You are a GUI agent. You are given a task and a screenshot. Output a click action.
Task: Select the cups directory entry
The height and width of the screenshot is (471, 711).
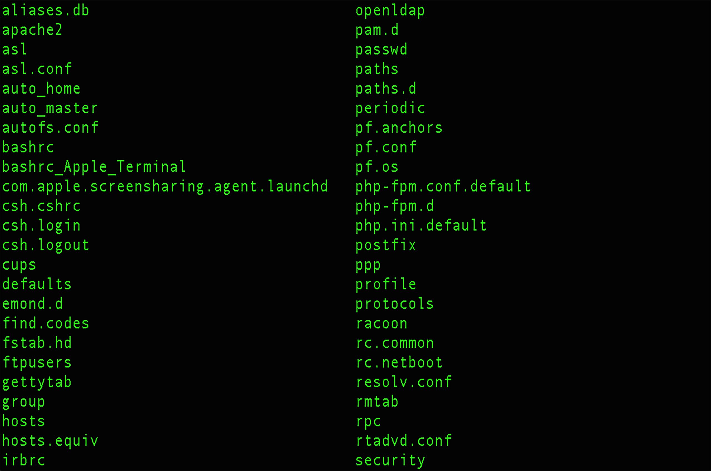tap(19, 265)
